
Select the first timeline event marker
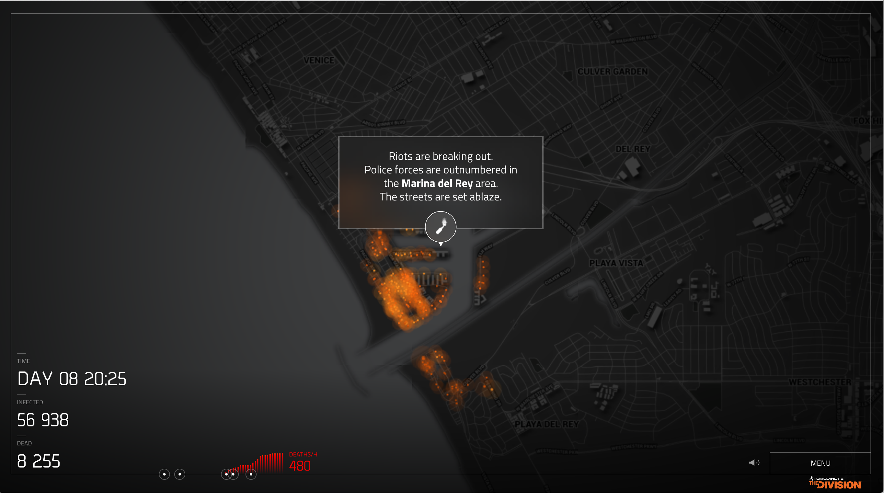pyautogui.click(x=164, y=475)
